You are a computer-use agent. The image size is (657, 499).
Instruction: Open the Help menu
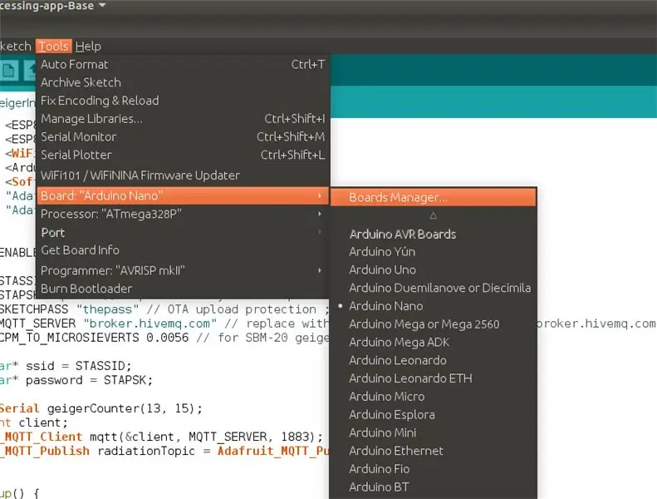88,47
